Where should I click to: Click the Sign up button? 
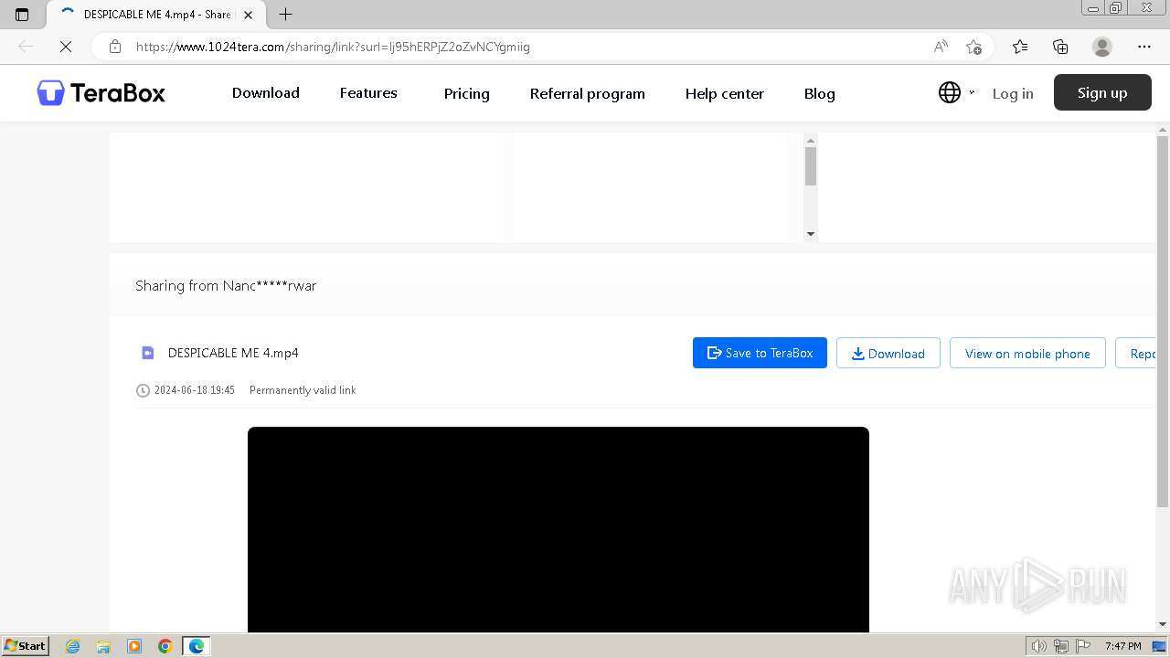[x=1102, y=92]
